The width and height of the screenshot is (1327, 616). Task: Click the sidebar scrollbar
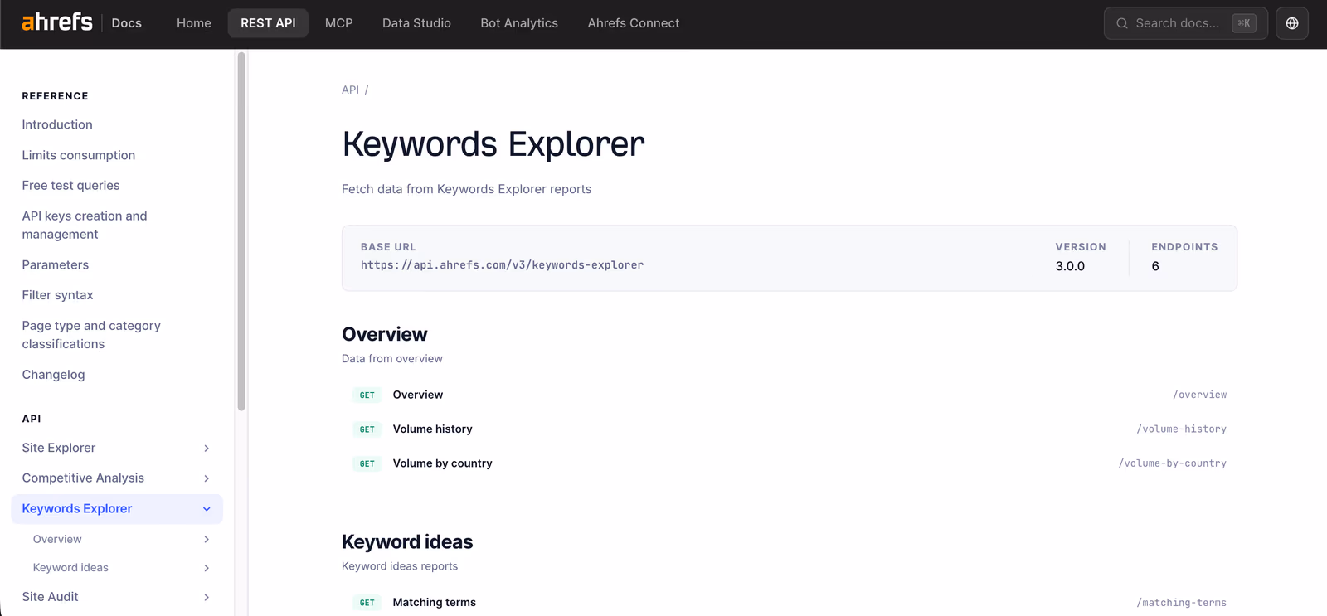click(x=241, y=231)
